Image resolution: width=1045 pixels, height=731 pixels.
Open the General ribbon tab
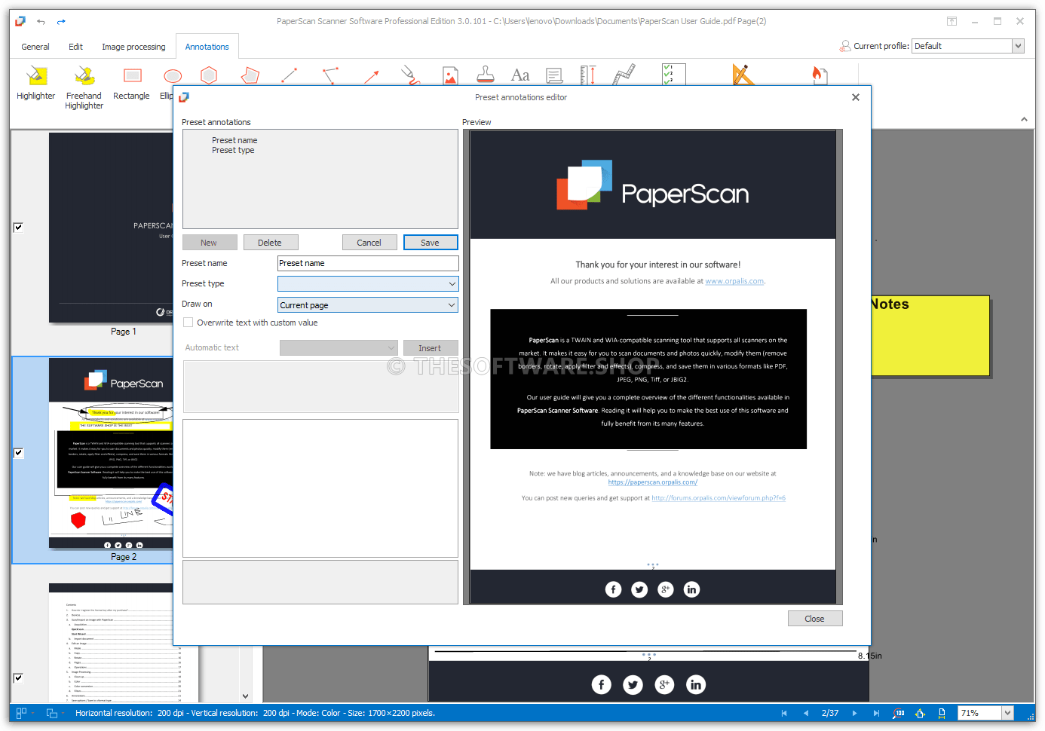click(35, 47)
